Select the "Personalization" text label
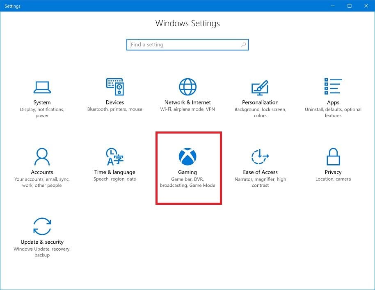The image size is (375, 290). pos(260,102)
